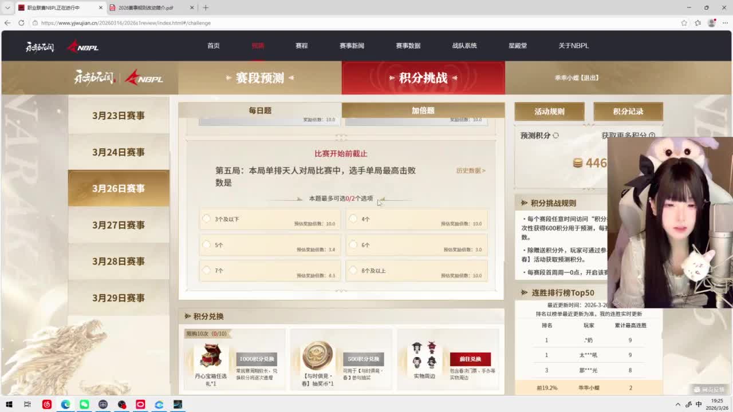The image size is (733, 412).
Task: Reload the page with the refresh icon
Action: [21, 23]
